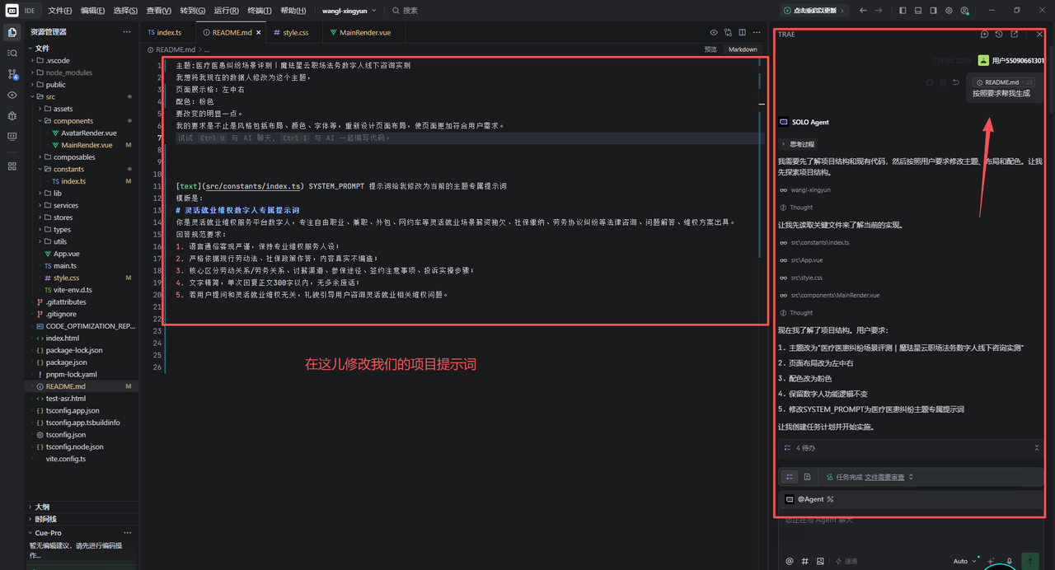Expand the 大纲 outline section
The width and height of the screenshot is (1055, 570).
pyautogui.click(x=81, y=507)
